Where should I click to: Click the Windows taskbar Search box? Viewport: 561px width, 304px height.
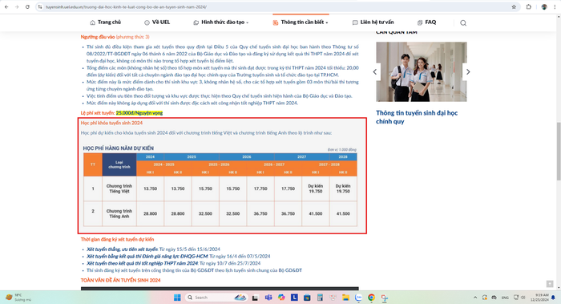pos(216,298)
